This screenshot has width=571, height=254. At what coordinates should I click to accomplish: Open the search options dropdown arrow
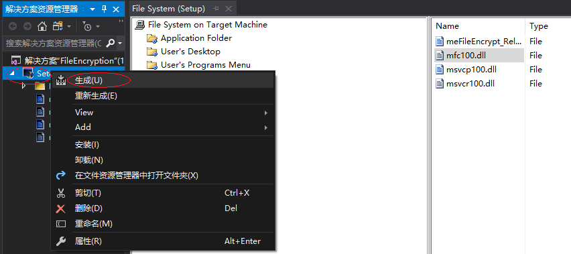(120, 44)
